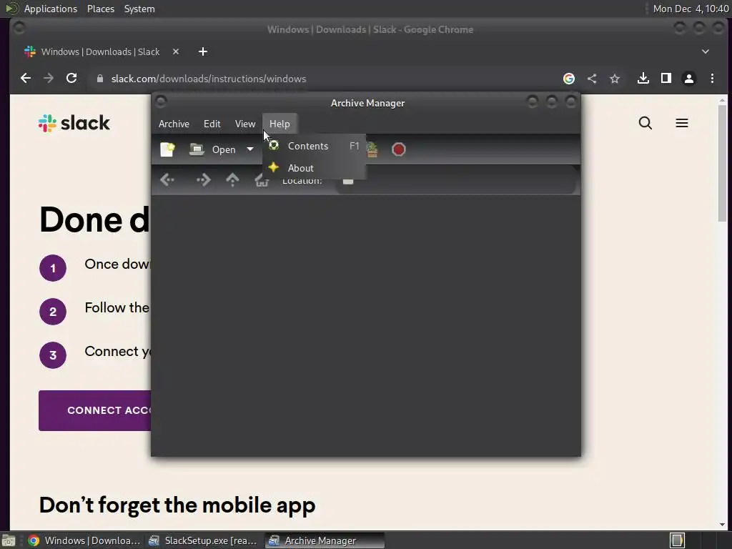Open the Archive menu
The image size is (732, 549).
(174, 124)
